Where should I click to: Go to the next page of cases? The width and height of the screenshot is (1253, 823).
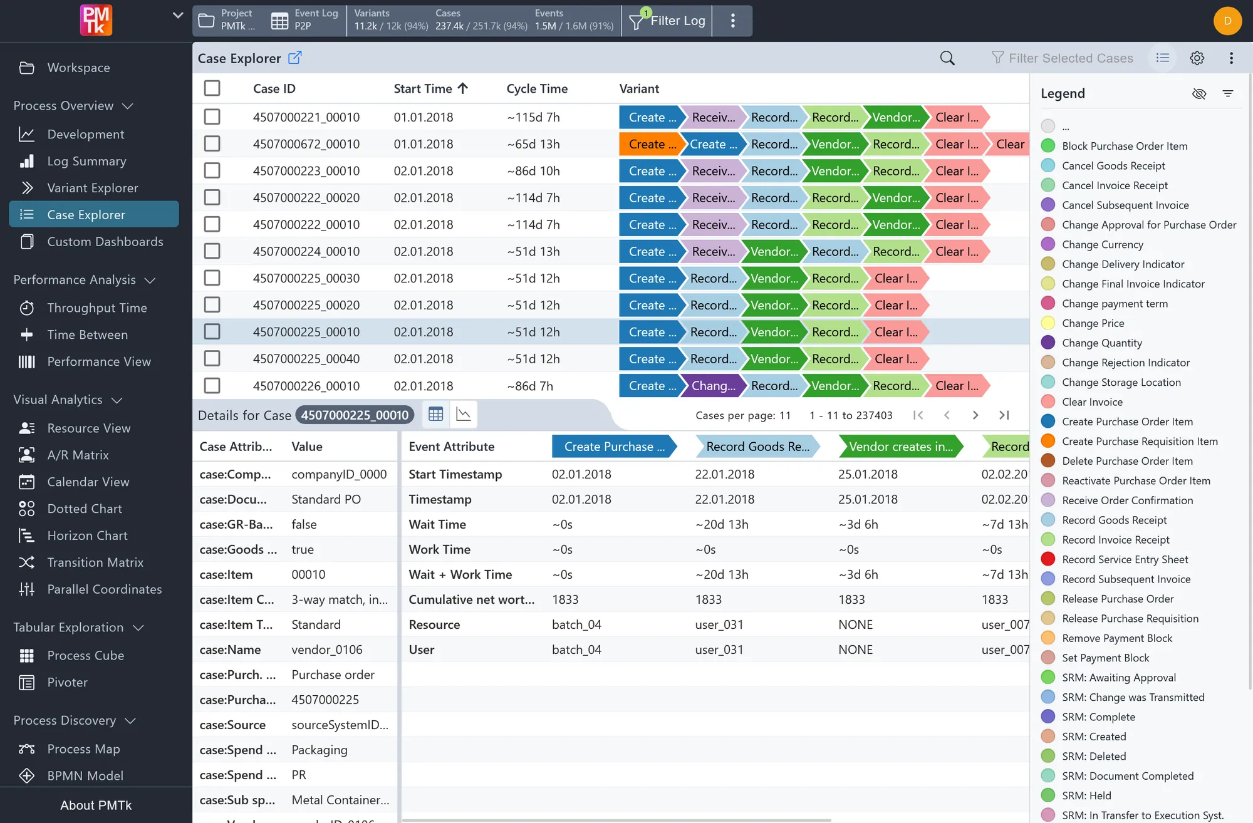(975, 415)
